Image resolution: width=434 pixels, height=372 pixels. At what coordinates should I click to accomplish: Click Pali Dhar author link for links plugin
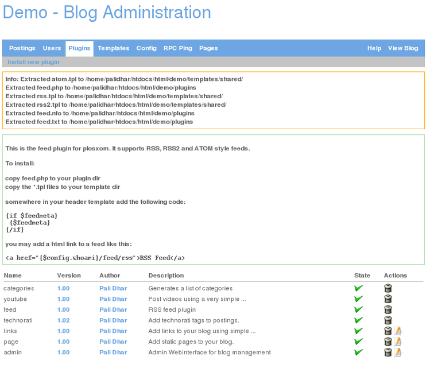(x=113, y=331)
